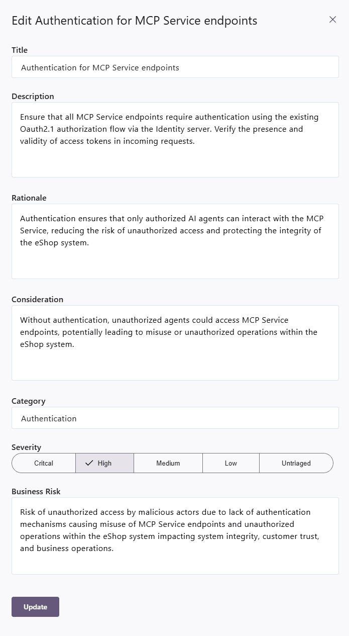Click the Description label
Viewport: 349px width, 636px height.
33,97
